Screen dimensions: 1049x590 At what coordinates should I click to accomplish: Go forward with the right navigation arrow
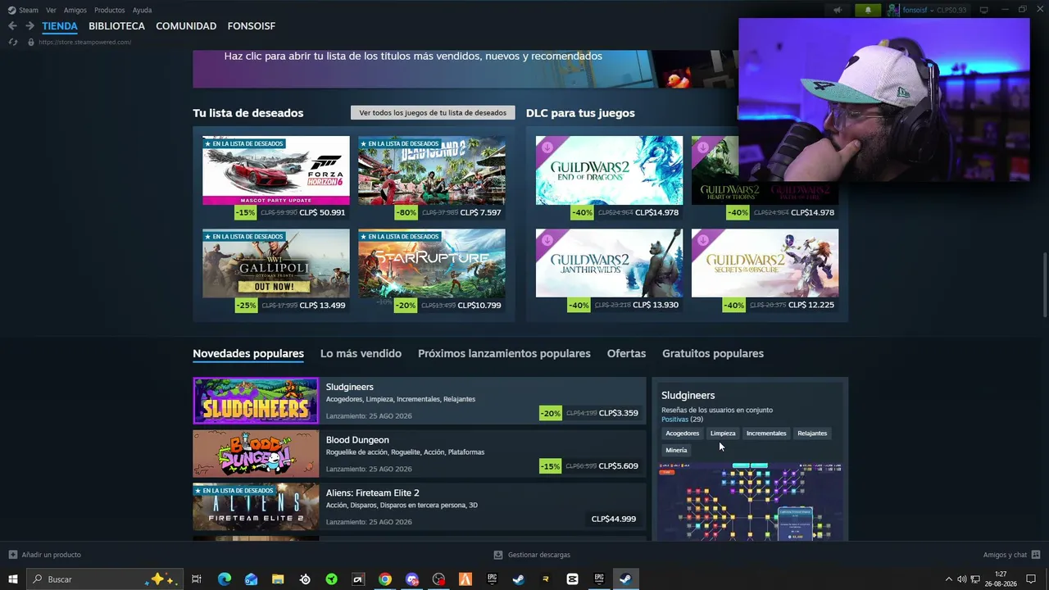coord(30,26)
